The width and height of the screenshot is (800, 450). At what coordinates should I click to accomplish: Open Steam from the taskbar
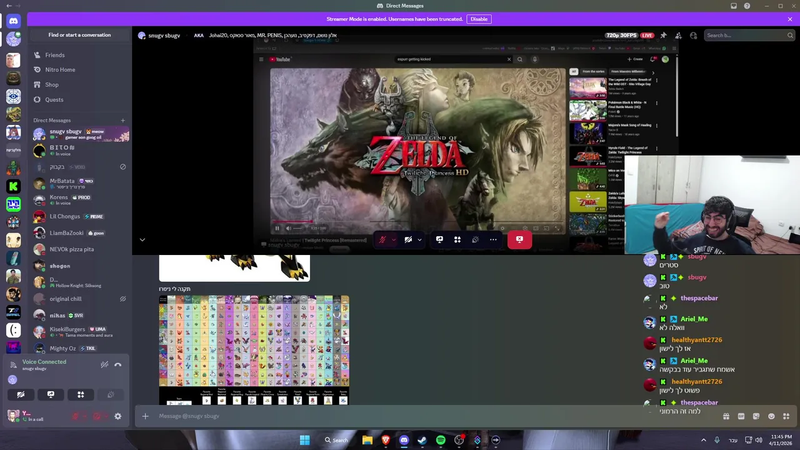click(x=422, y=440)
